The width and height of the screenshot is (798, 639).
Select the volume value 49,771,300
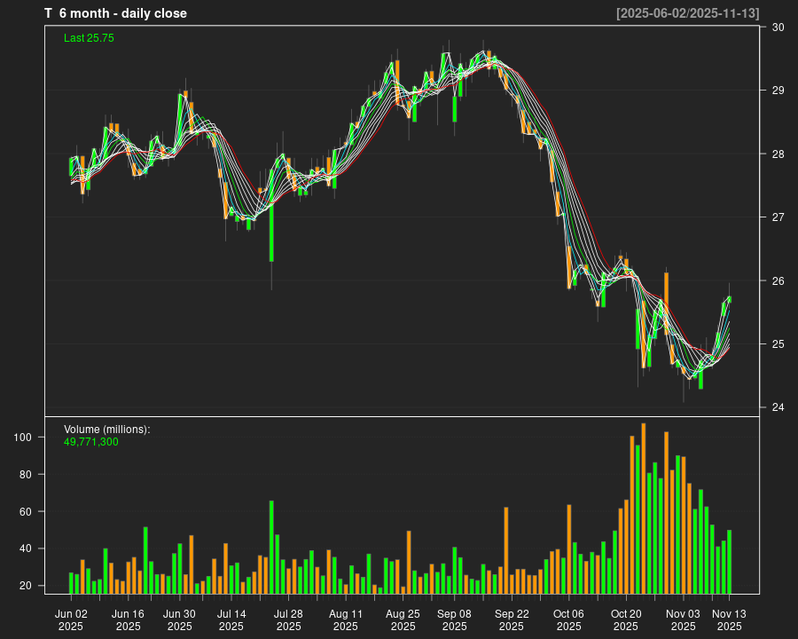[x=91, y=441]
